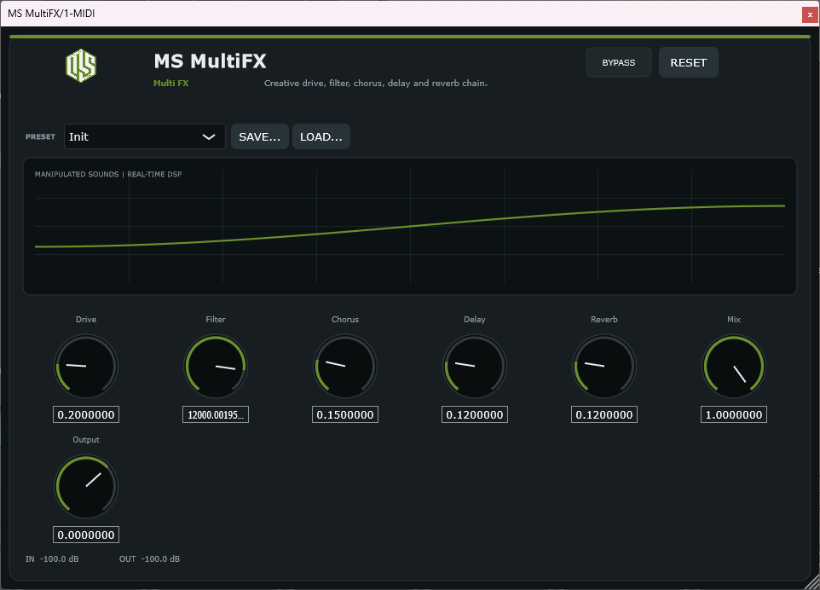Toggle the BYPASS button

(618, 62)
